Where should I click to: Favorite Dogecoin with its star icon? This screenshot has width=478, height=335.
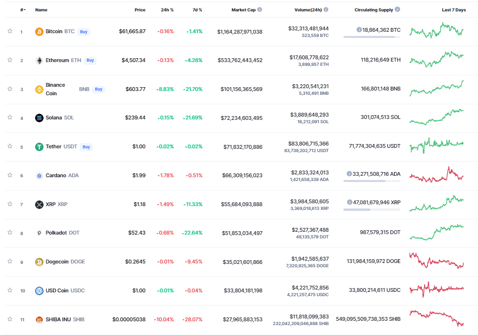9,262
